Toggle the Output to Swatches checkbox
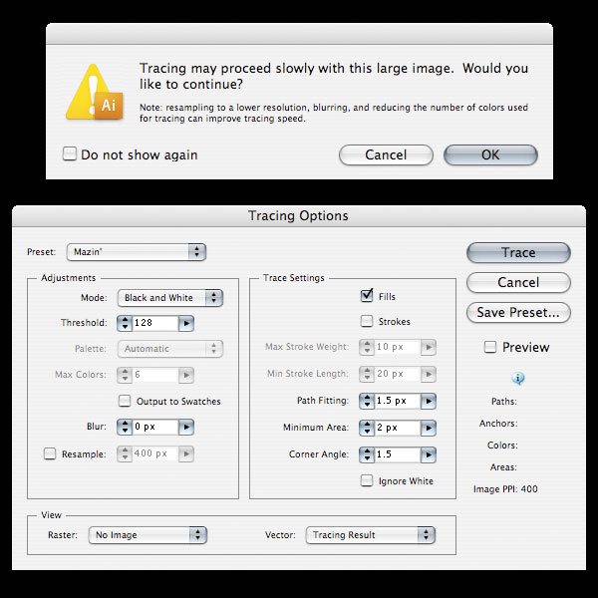598x598 pixels. [x=125, y=401]
